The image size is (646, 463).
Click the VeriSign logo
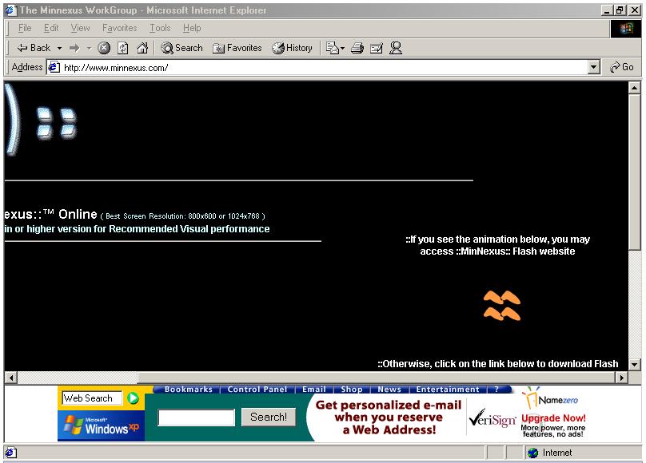tap(492, 418)
